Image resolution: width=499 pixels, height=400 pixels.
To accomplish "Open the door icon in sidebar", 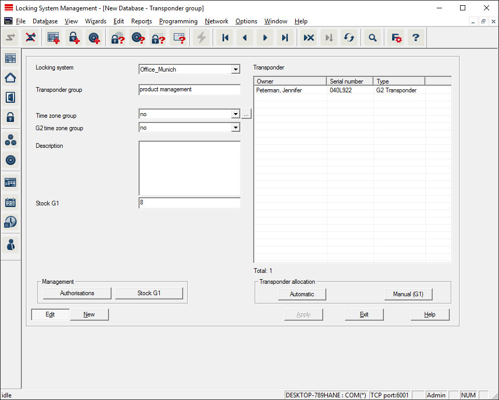I will (10, 97).
